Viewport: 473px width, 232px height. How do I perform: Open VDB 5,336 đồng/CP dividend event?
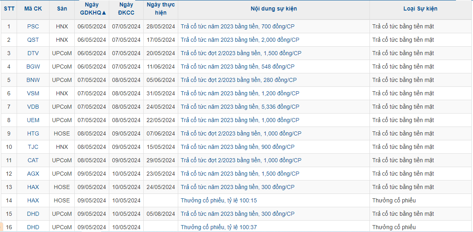pos(240,107)
